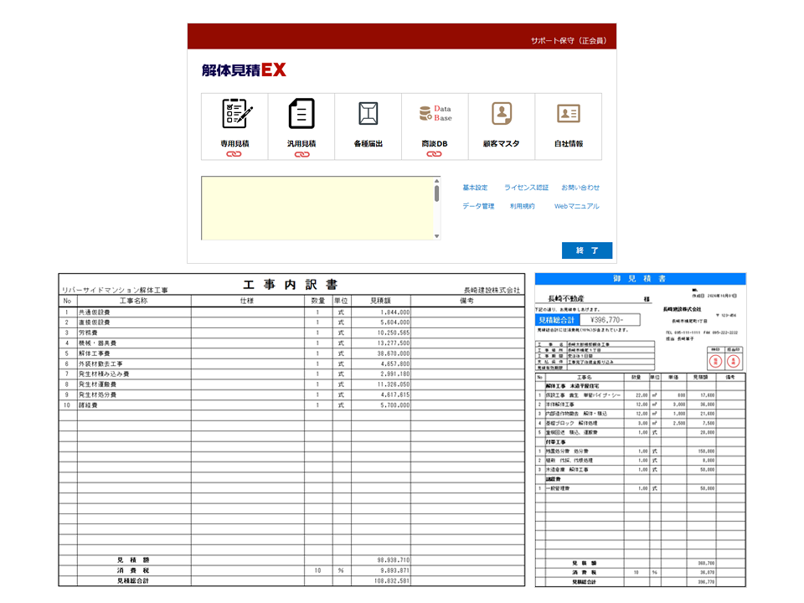Click the 消費税 amount 9,893,871
This screenshot has height=603, width=804.
(394, 570)
